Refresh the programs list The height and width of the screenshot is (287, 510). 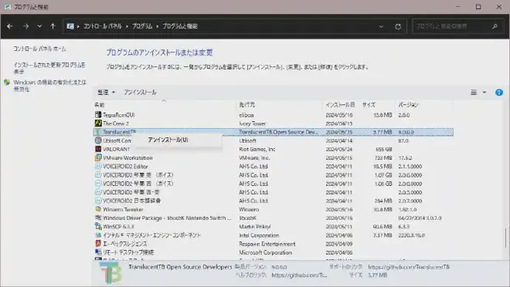coord(398,27)
